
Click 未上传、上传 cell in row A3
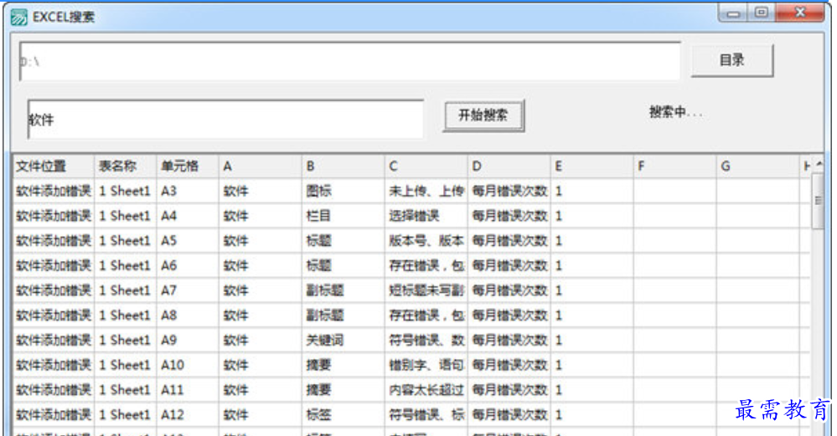coord(426,191)
